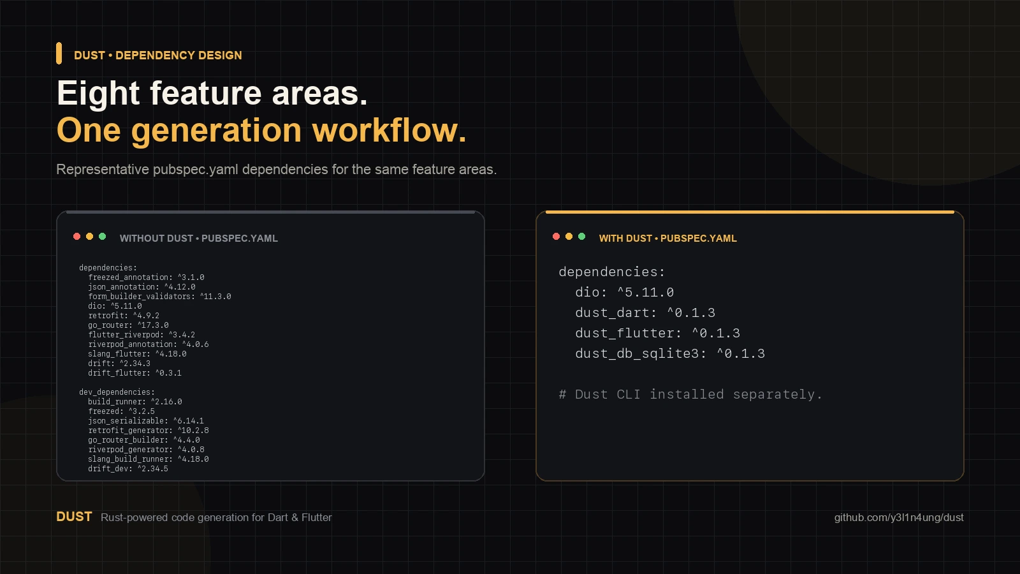
Task: Click the 'DUST • DEPENDENCY DESIGN' header label
Action: [x=158, y=55]
